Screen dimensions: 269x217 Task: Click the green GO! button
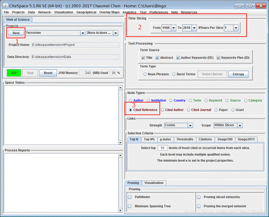tap(14, 73)
